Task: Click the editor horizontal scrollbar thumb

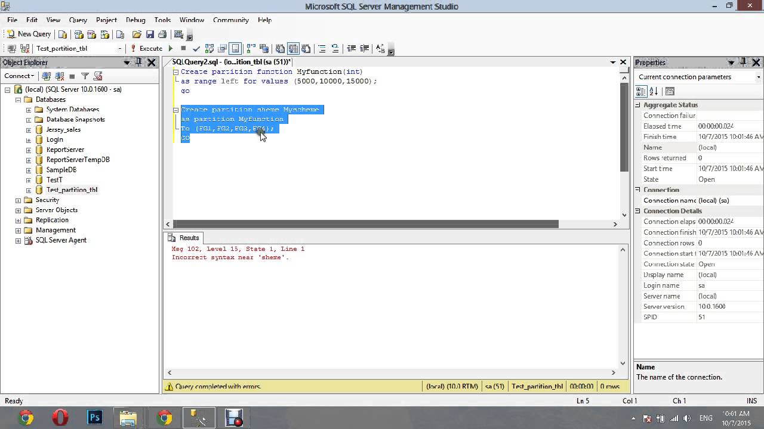Action: 366,224
